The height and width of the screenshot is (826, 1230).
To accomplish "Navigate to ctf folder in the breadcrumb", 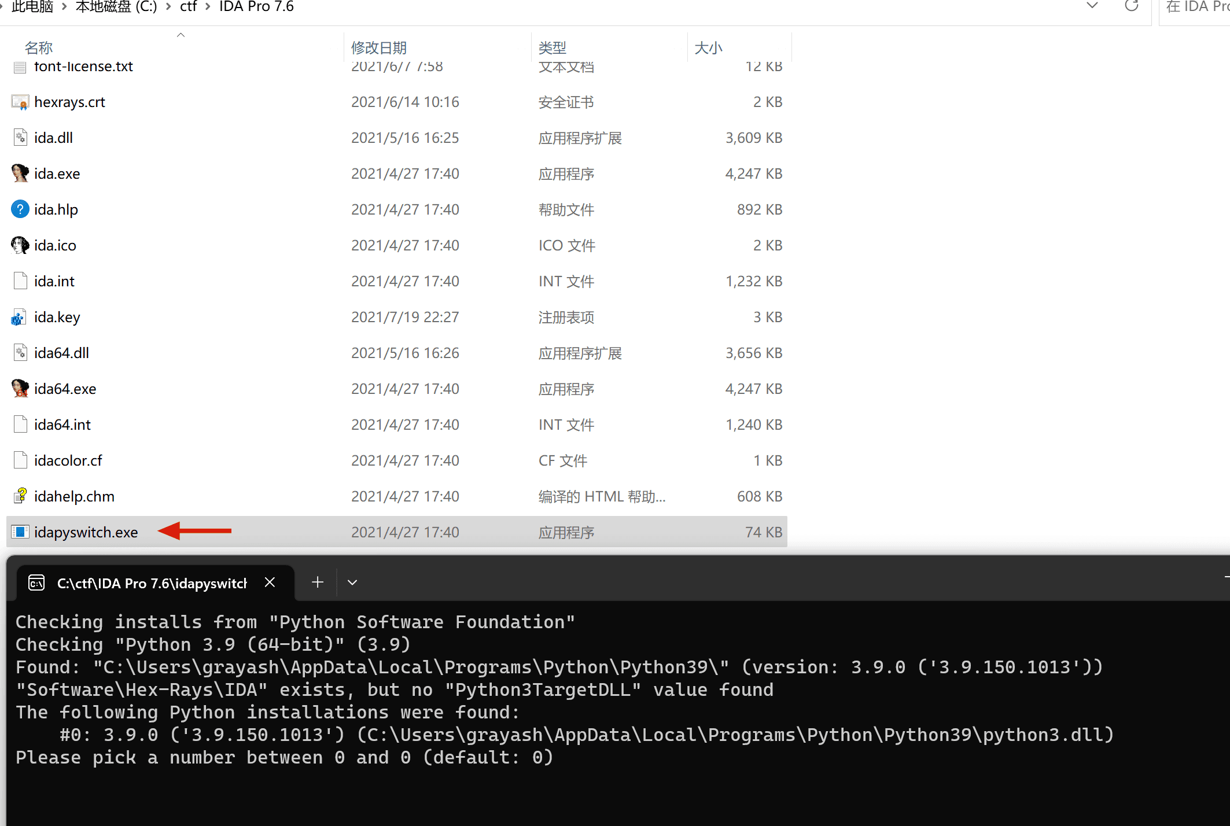I will coord(189,7).
